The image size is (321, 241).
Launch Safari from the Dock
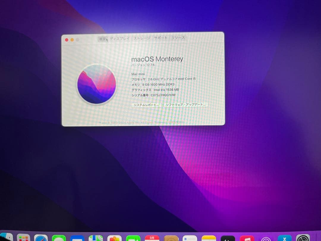tap(41, 238)
